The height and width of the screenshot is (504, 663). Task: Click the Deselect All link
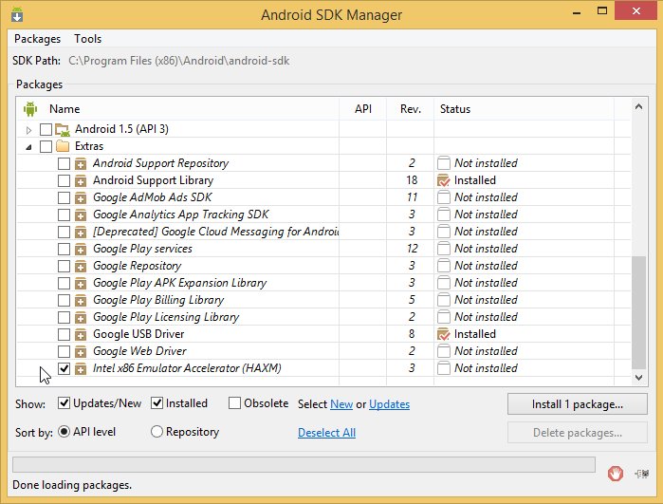pyautogui.click(x=327, y=433)
